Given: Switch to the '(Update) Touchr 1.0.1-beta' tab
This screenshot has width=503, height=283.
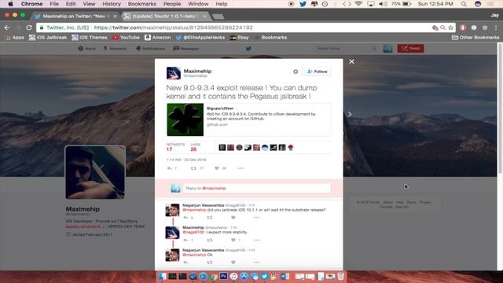Looking at the screenshot, I should [x=165, y=16].
